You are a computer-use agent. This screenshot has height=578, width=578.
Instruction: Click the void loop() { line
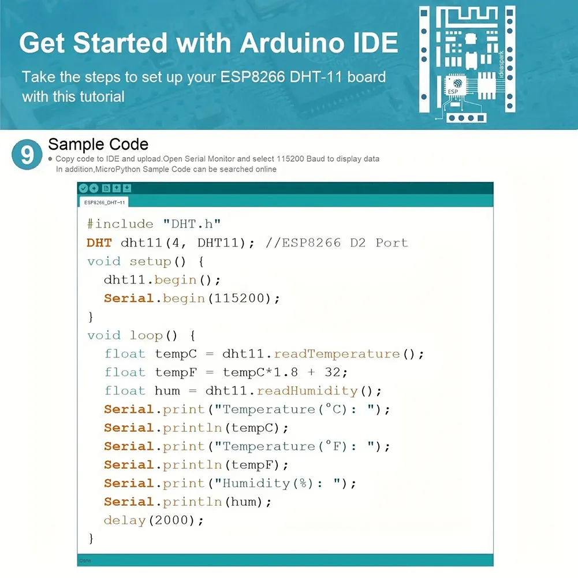[x=141, y=335]
